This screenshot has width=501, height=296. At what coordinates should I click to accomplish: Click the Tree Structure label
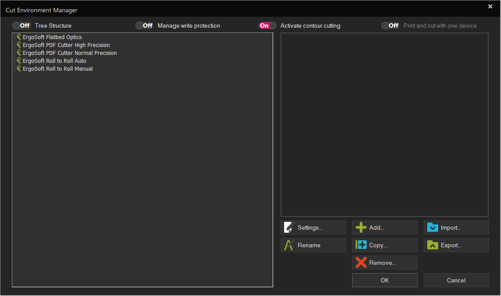click(x=53, y=25)
